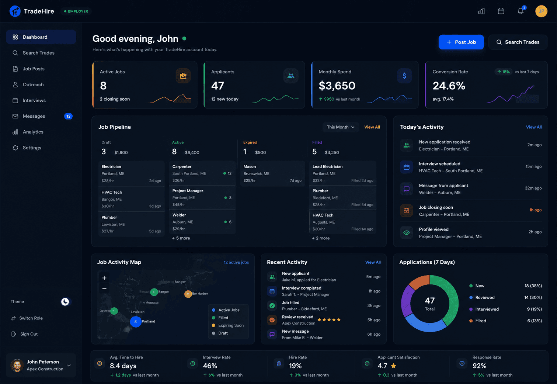Open the notifications bell icon
The width and height of the screenshot is (557, 384).
[x=521, y=11]
